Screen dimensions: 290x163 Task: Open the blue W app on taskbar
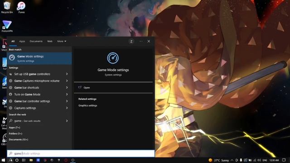(x=38, y=160)
